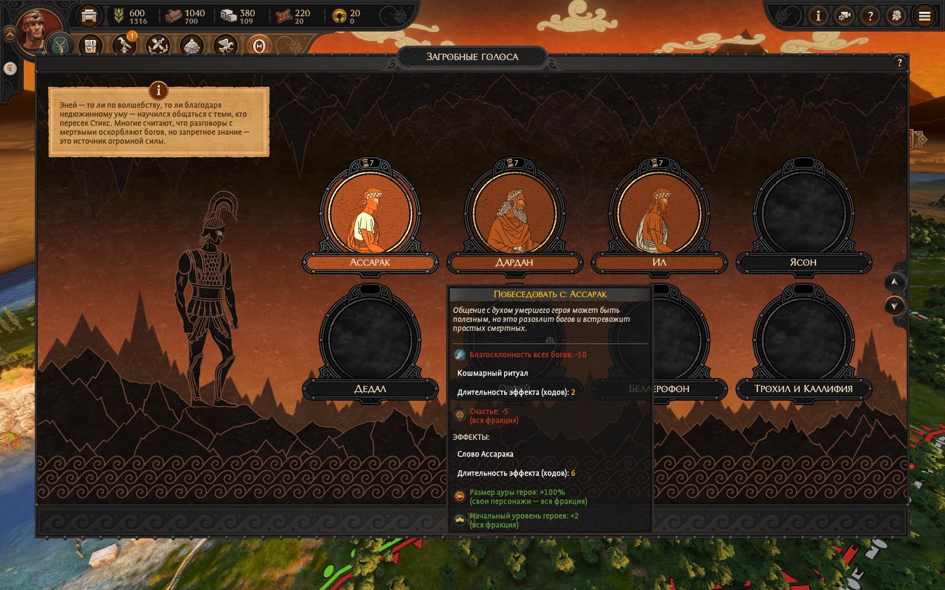This screenshot has width=945, height=590.
Task: Open camera settings button
Action: click(844, 16)
